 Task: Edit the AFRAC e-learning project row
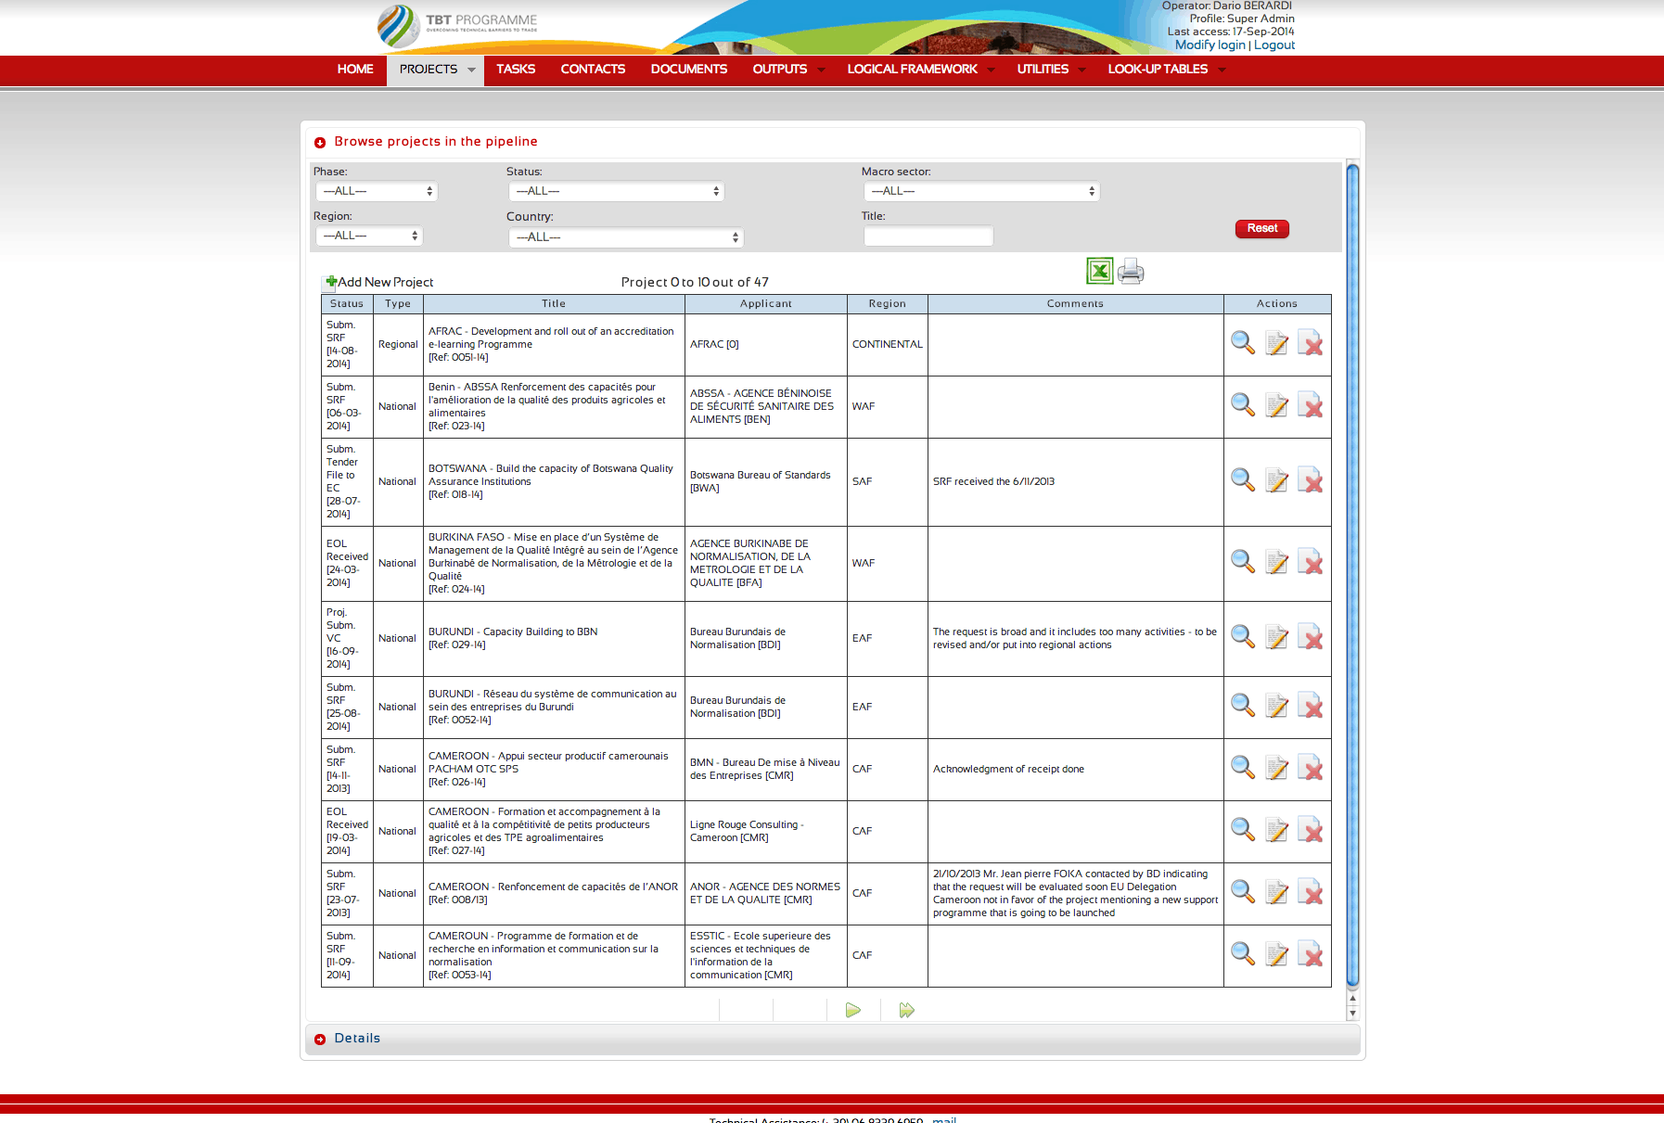[1277, 343]
